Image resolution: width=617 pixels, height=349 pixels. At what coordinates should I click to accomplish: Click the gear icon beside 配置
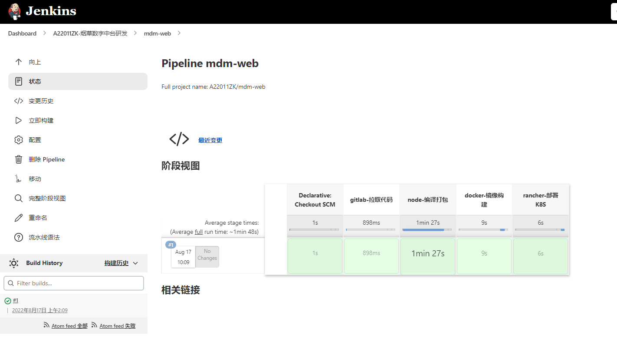(18, 140)
